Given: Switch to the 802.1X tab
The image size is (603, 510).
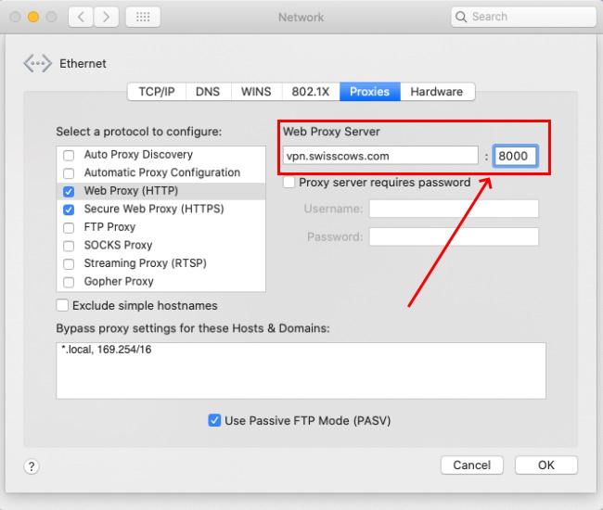Looking at the screenshot, I should (311, 92).
